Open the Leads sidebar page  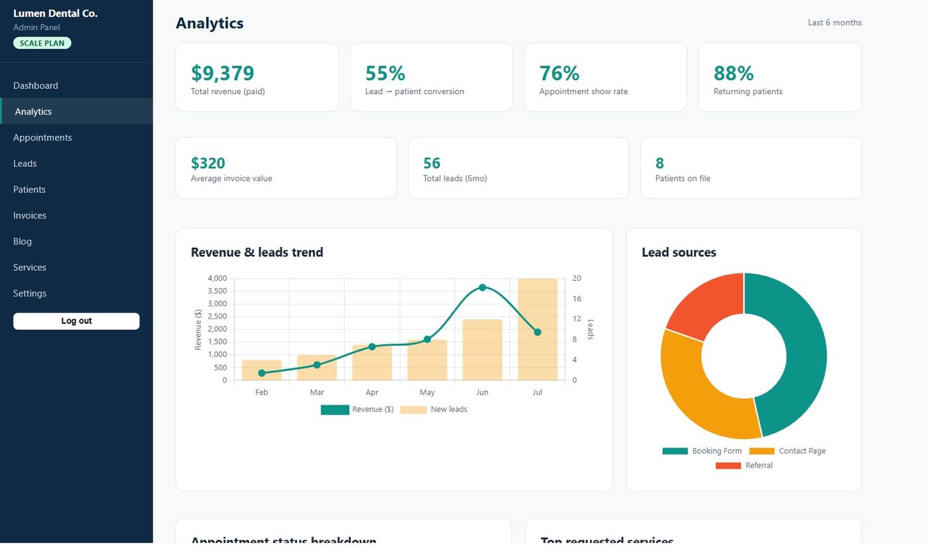(76, 163)
